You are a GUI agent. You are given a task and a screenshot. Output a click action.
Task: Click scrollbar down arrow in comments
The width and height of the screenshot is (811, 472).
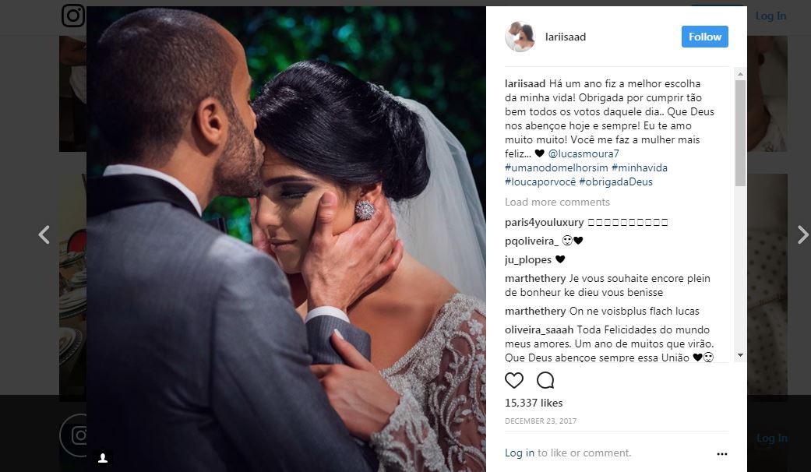pos(740,355)
